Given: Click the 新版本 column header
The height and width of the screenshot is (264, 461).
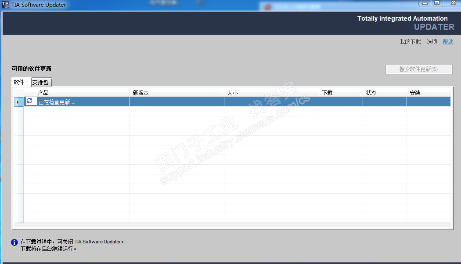Looking at the screenshot, I should [x=176, y=93].
